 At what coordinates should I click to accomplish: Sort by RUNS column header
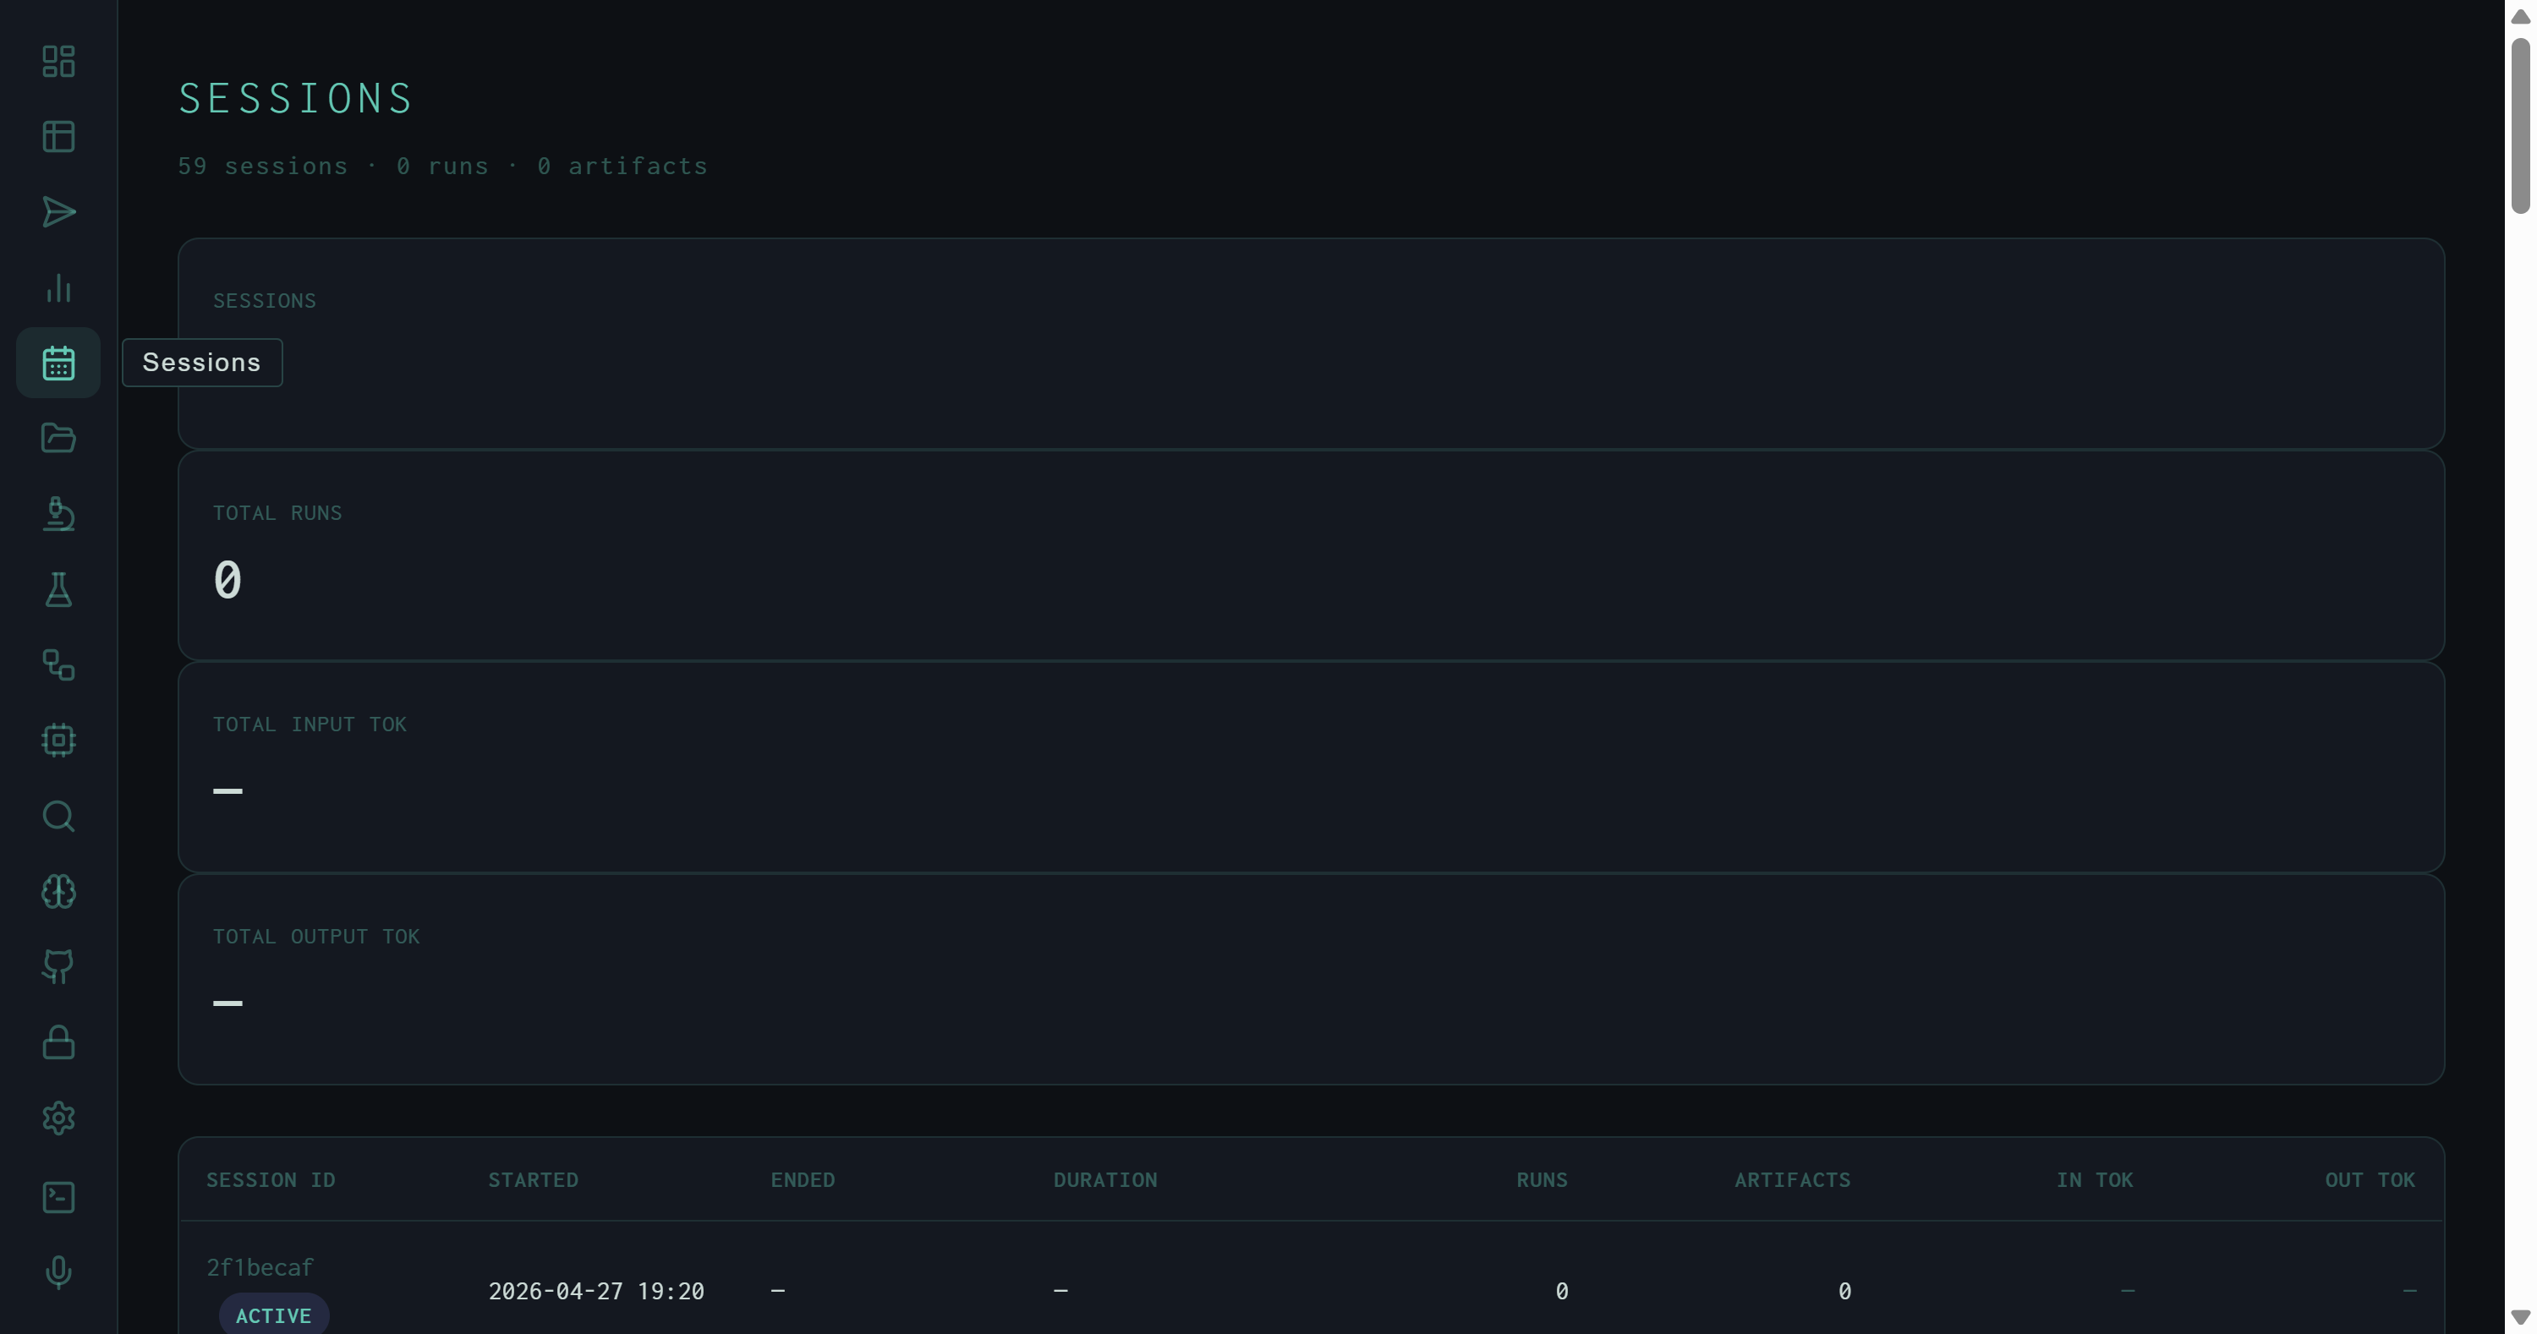click(x=1542, y=1179)
